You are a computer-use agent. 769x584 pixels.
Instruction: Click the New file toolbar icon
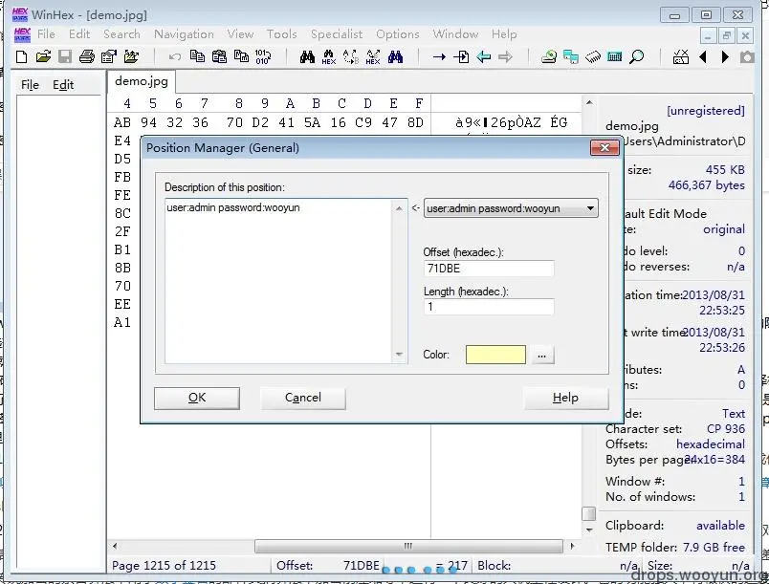22,56
